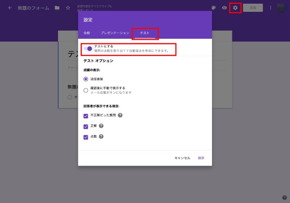Open the color palette theme icon

pyautogui.click(x=214, y=8)
